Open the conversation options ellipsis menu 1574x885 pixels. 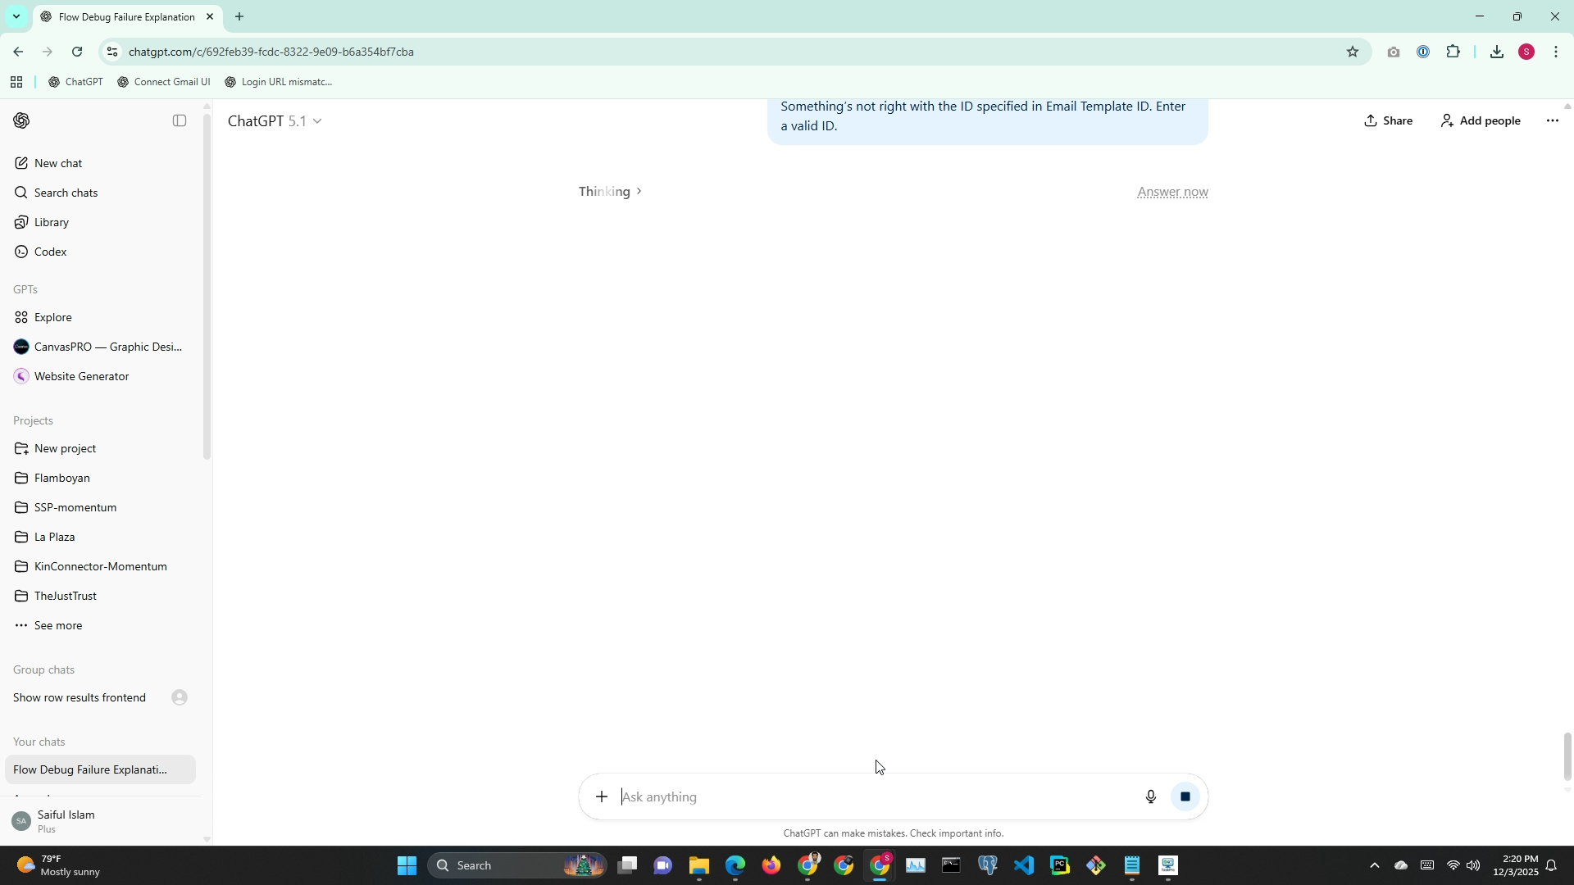(x=1552, y=120)
